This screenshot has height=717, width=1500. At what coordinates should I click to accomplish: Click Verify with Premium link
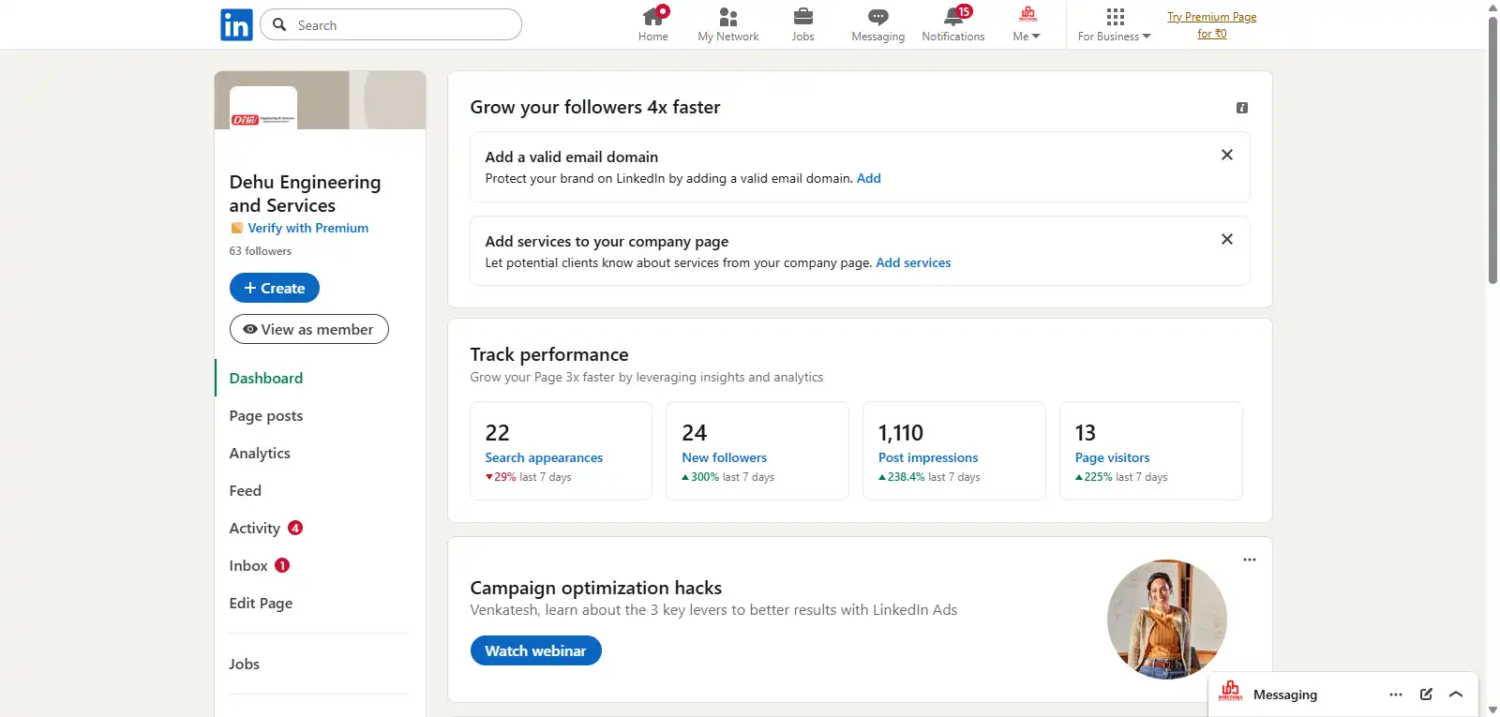tap(308, 228)
